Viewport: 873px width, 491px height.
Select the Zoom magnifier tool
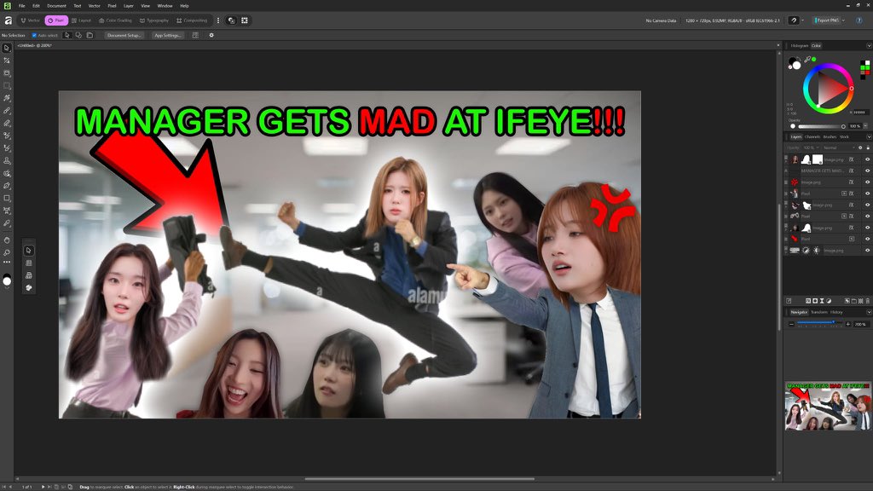click(7, 252)
